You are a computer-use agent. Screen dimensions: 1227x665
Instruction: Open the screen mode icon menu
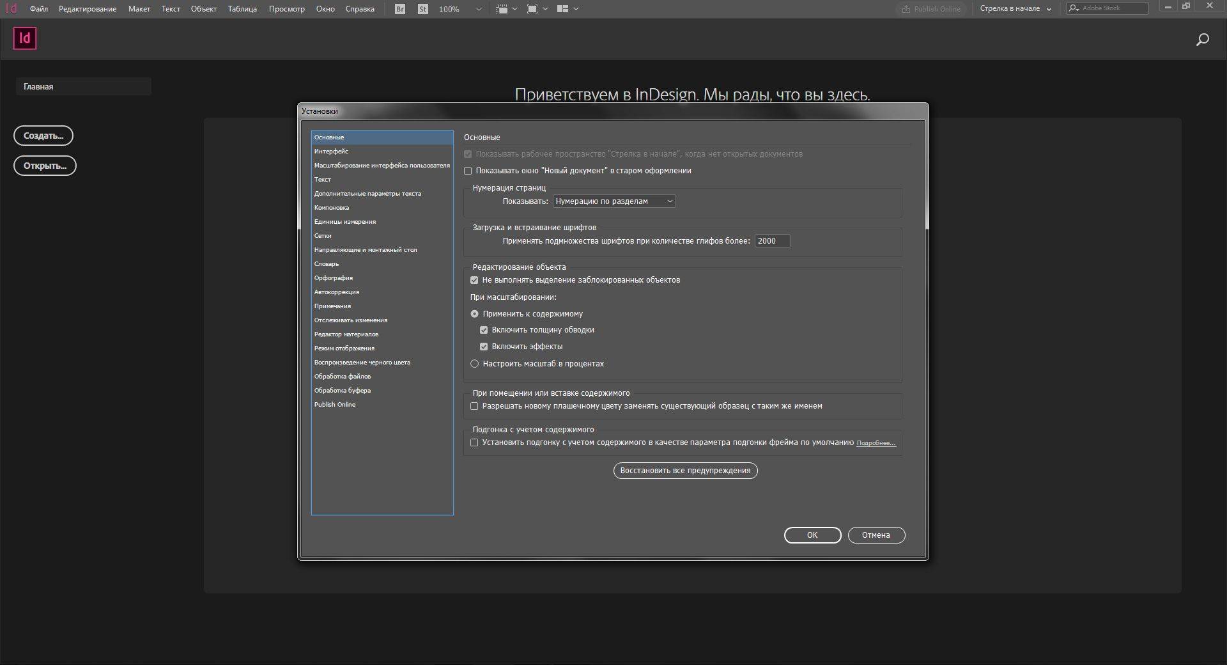coord(536,9)
